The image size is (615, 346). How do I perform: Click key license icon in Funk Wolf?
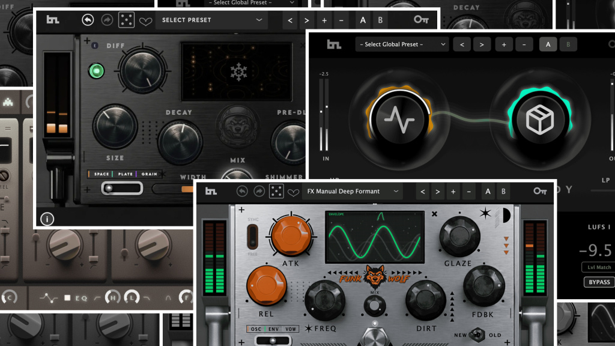pyautogui.click(x=540, y=191)
